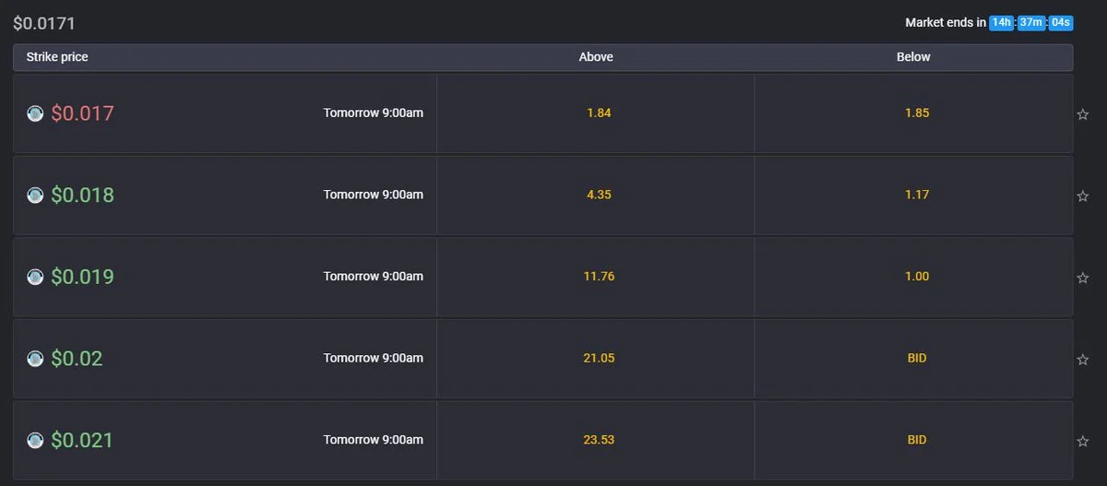
Task: Choose the coin icon beside $0.021
Action: tap(35, 440)
